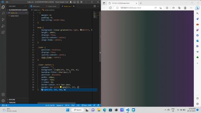This screenshot has height=113, width=201.
Task: Change language mode CSS in status bar
Action: click(x=78, y=105)
